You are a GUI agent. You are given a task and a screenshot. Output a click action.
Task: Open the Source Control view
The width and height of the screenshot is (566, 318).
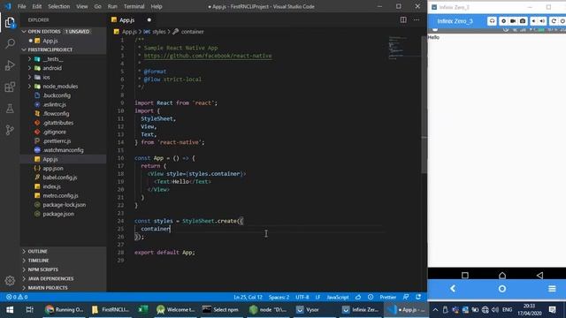(x=10, y=130)
